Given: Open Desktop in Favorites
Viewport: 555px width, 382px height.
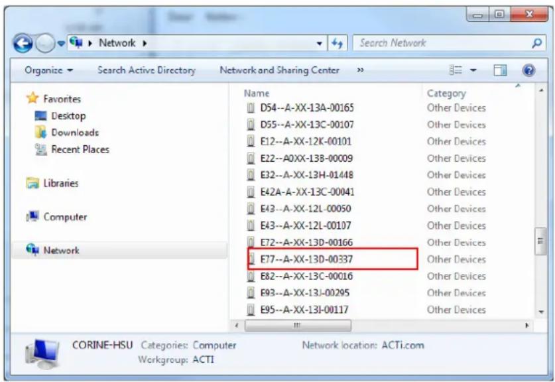Looking at the screenshot, I should (x=68, y=116).
